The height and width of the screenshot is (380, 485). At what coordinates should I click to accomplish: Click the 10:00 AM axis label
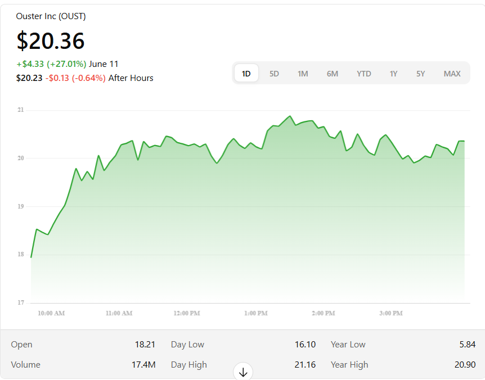[x=51, y=313]
